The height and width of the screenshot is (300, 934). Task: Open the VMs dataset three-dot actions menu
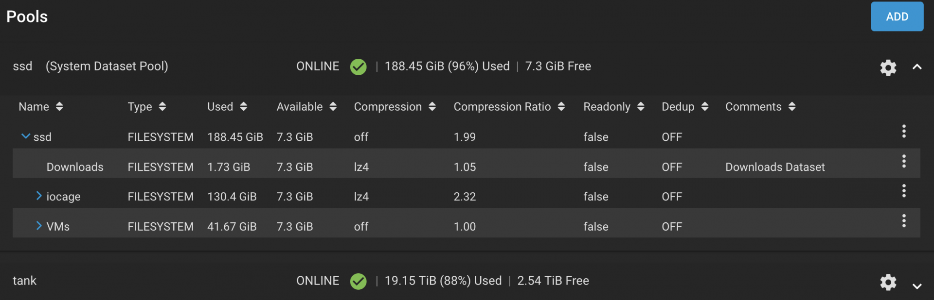[x=904, y=221]
